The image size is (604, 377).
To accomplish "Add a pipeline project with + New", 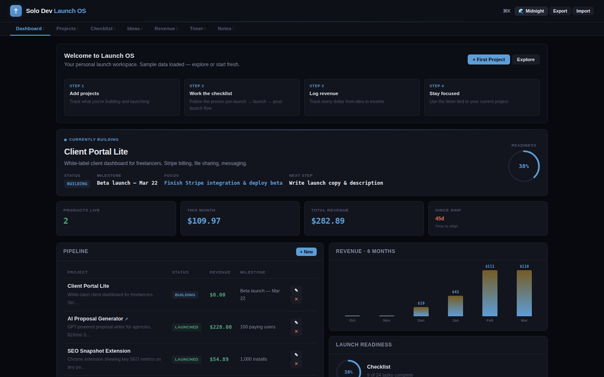I will click(307, 252).
